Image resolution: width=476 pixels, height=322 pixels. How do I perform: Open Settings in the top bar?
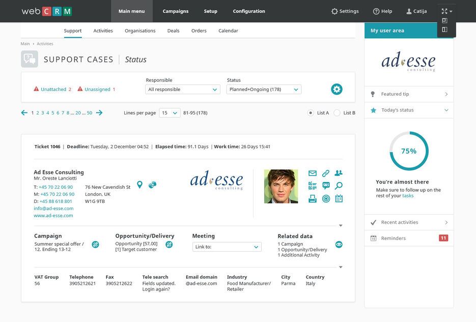pyautogui.click(x=345, y=11)
